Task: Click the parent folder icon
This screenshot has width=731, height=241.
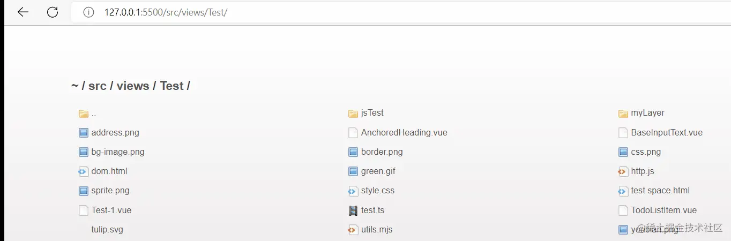Action: (83, 114)
